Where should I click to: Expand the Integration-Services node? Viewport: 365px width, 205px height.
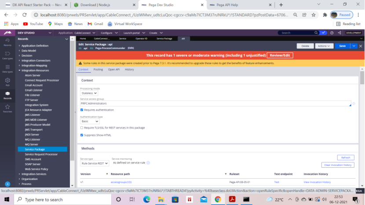coord(19,174)
